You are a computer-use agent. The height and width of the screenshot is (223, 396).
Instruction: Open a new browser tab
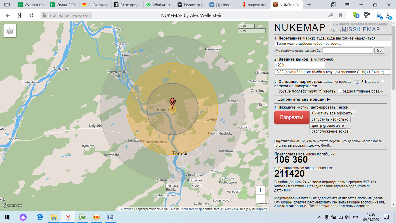point(309,5)
